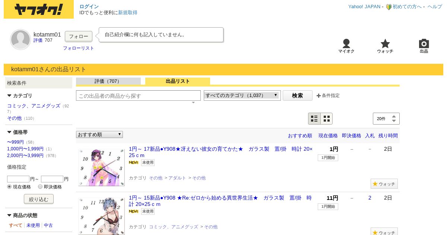Watch the 冴えない彼女の育てかた clock listing
Image resolution: width=447 pixels, height=235 pixels.
[x=384, y=184]
